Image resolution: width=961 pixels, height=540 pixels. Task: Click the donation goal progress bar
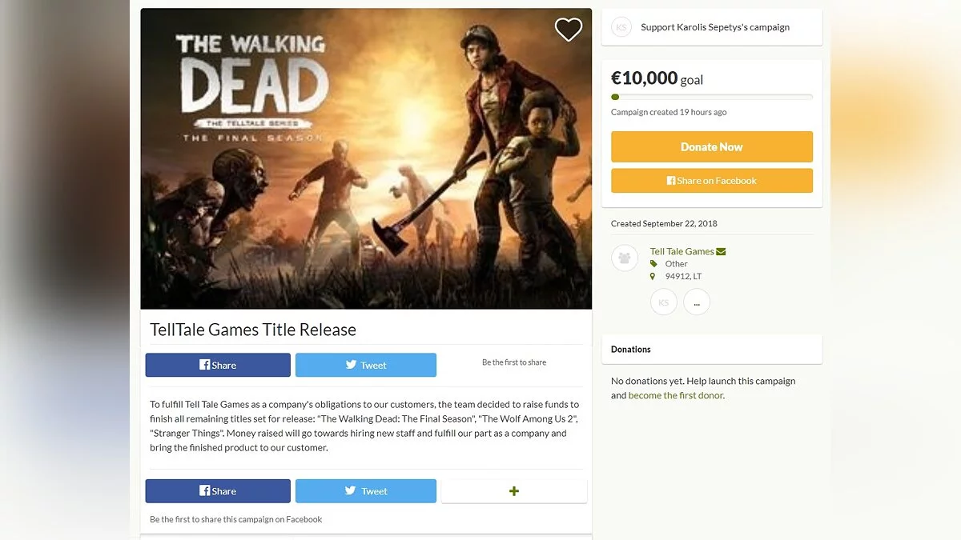tap(711, 97)
